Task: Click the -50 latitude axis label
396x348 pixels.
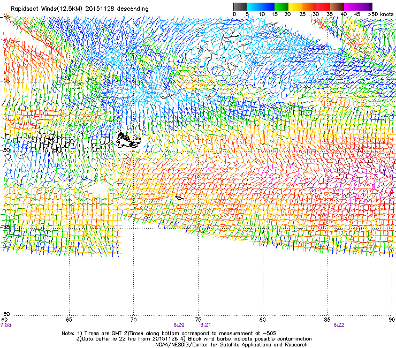Action: click(x=5, y=150)
